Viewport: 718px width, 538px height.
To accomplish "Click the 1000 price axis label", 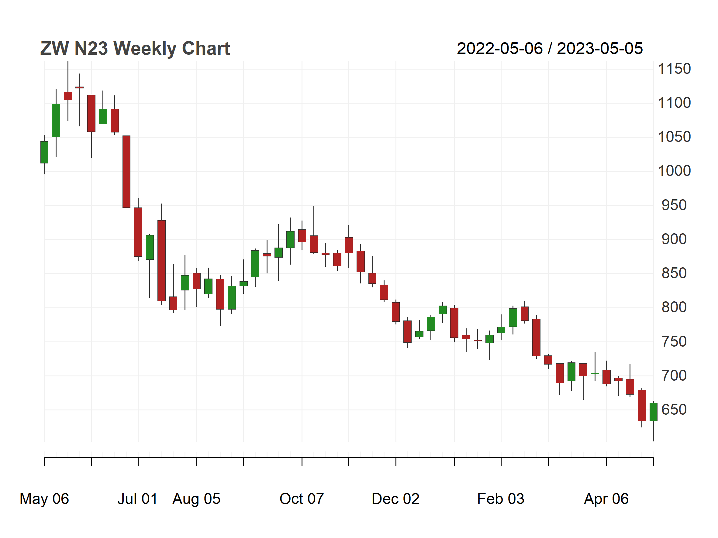I will point(674,171).
